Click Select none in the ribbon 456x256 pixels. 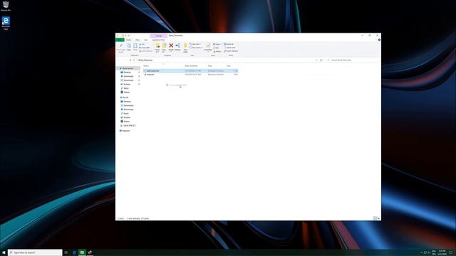pyautogui.click(x=229, y=48)
